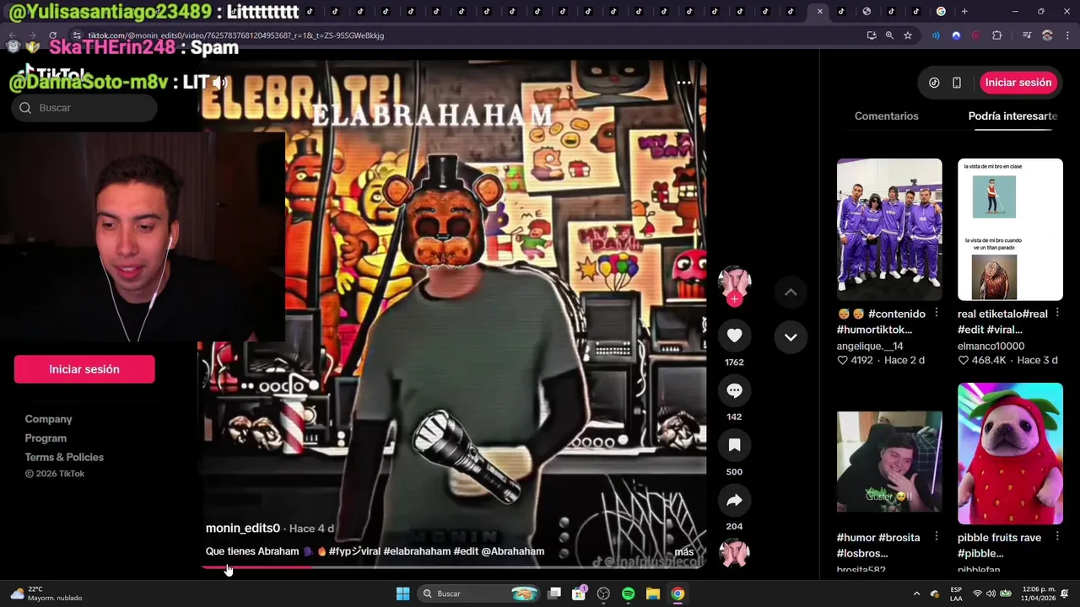Click the #elabrahaham hashtag
Image resolution: width=1080 pixels, height=607 pixels.
pos(417,551)
